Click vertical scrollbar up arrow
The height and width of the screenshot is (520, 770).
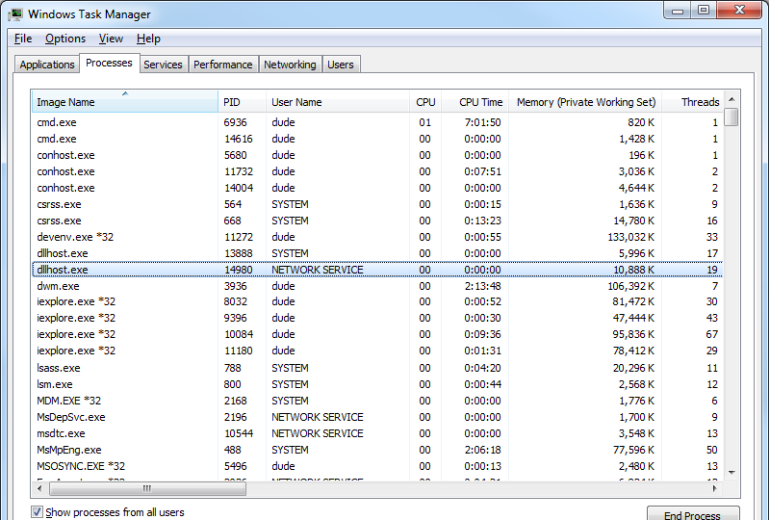point(731,99)
